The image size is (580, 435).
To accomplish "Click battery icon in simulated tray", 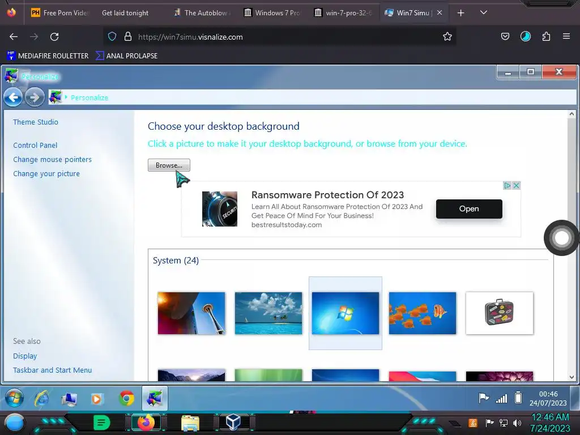I will click(x=518, y=398).
